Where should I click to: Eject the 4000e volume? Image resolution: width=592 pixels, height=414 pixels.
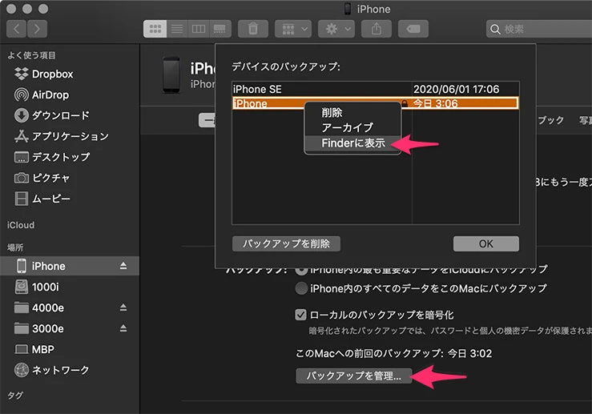[x=123, y=307]
